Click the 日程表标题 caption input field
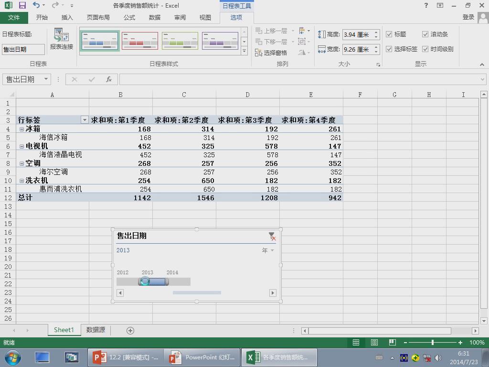 (23, 49)
